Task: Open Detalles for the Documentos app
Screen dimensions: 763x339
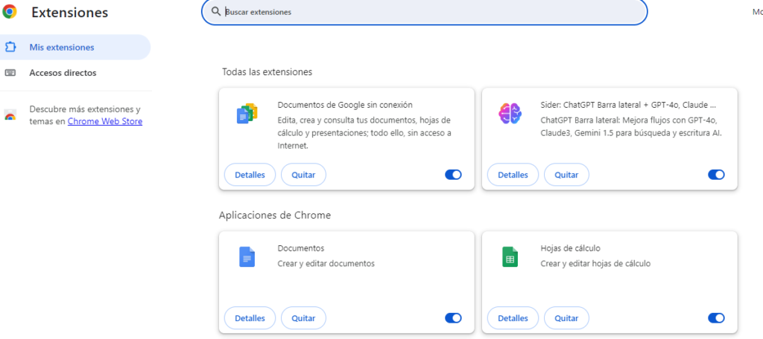Action: point(250,318)
